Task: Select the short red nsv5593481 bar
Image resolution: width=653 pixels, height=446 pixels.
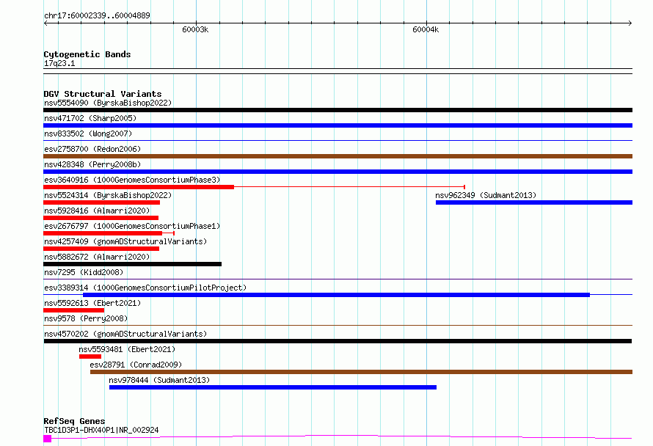Action: click(x=90, y=357)
